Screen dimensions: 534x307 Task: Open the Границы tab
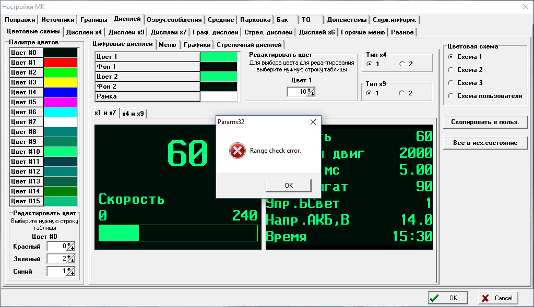pyautogui.click(x=93, y=20)
